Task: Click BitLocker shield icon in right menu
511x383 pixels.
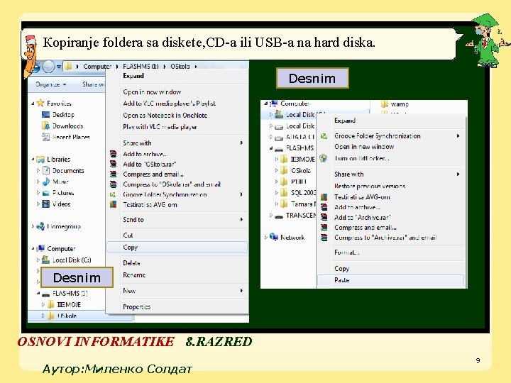Action: (324, 158)
